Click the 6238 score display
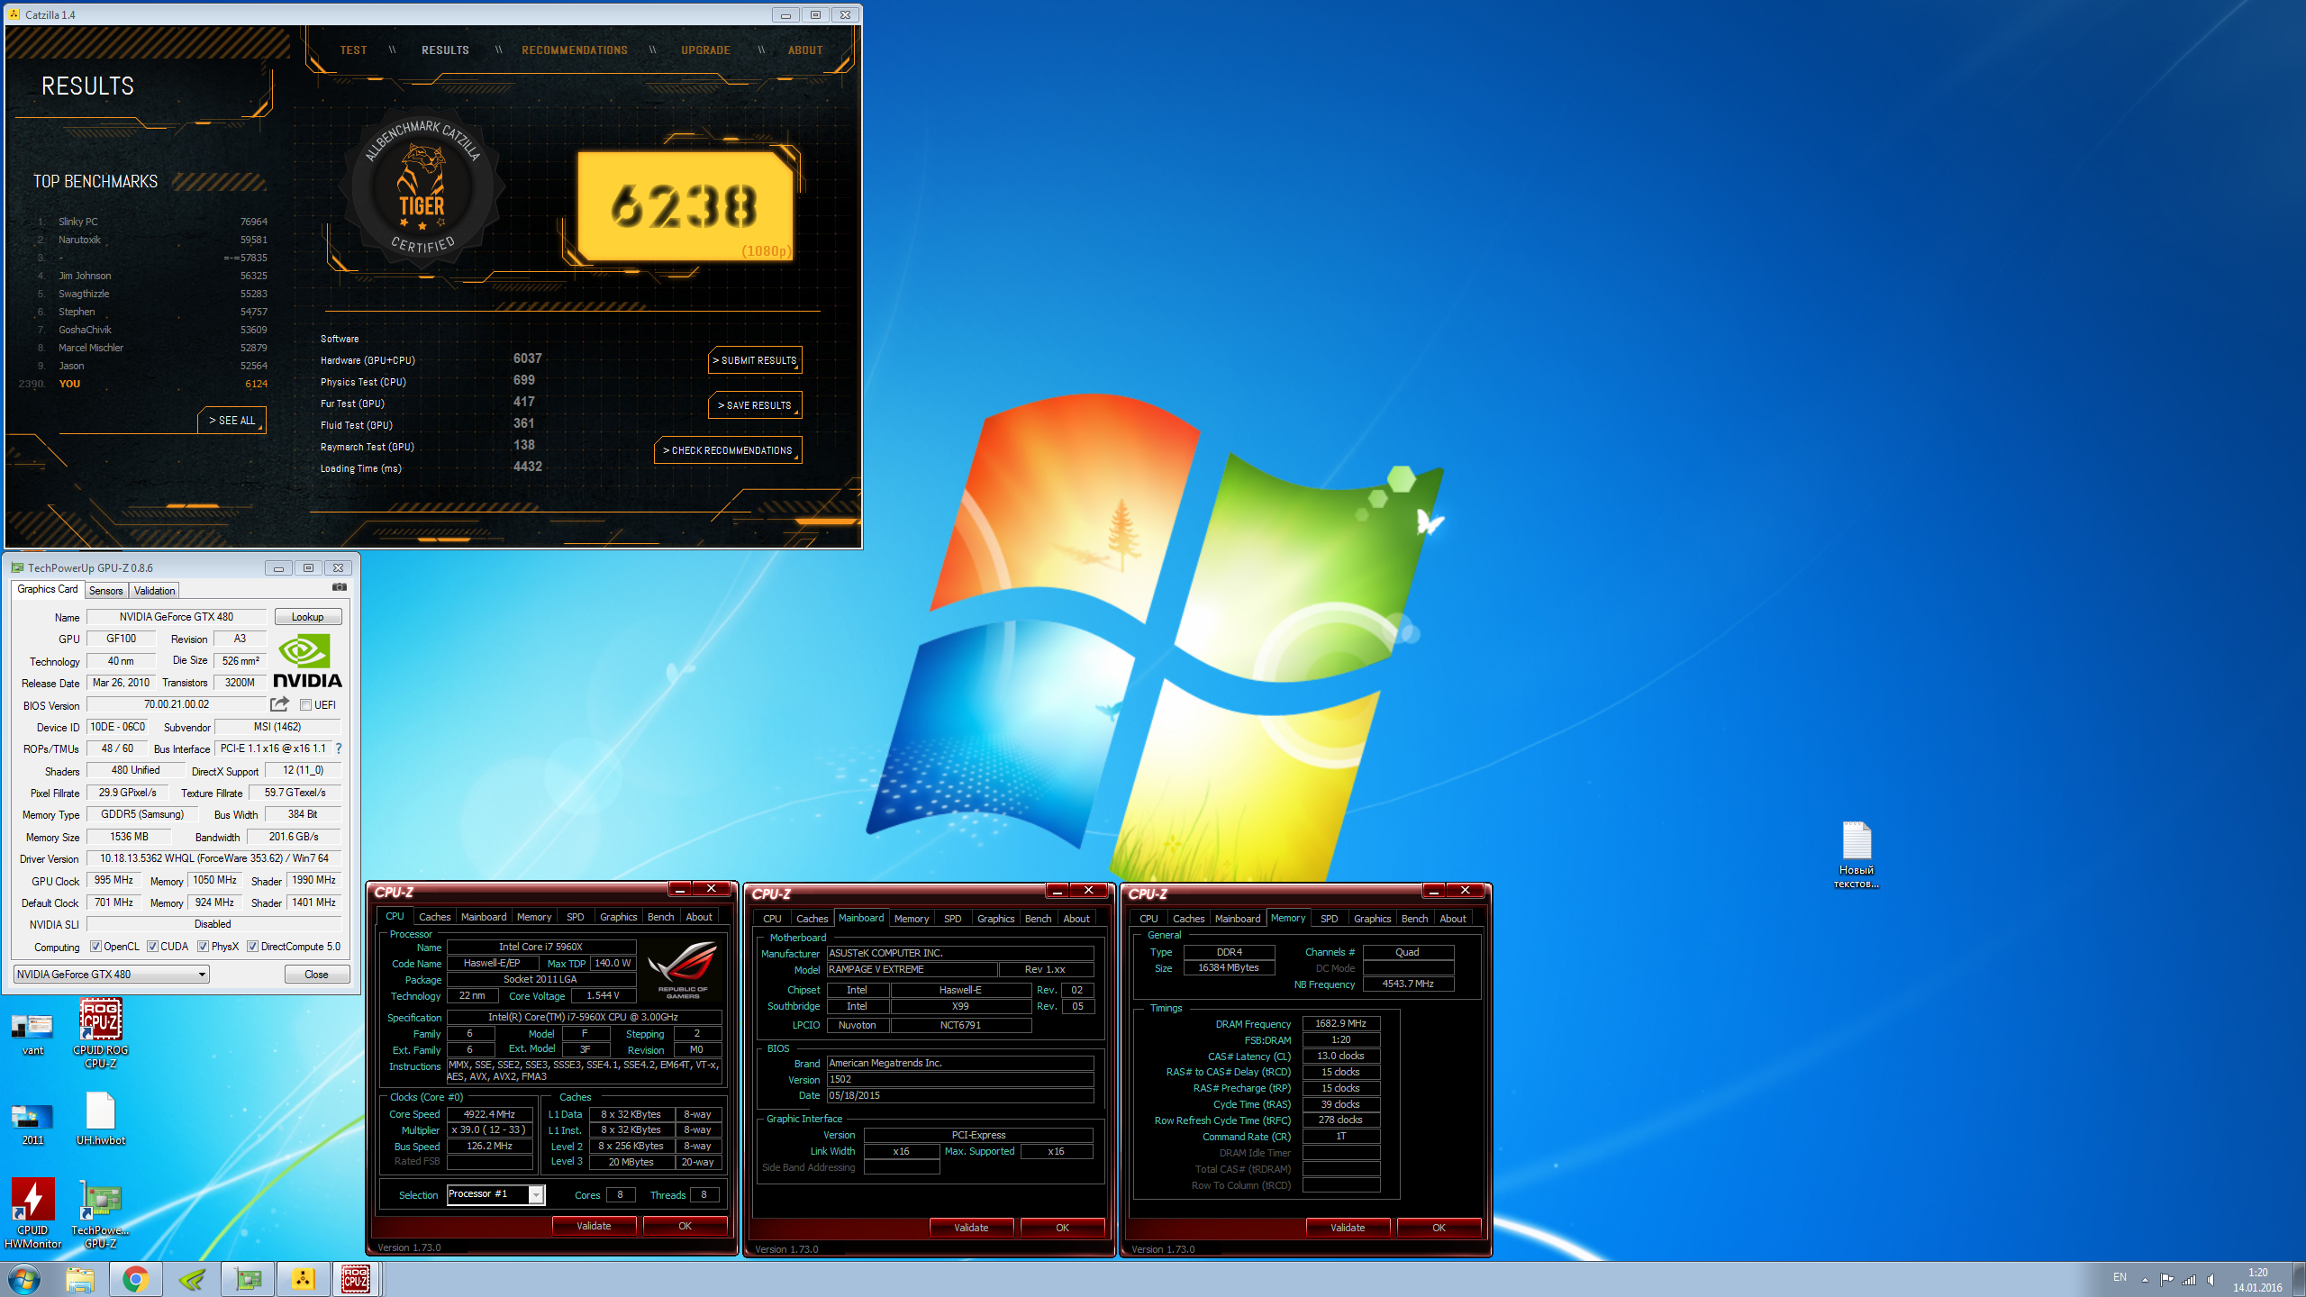 [x=685, y=206]
